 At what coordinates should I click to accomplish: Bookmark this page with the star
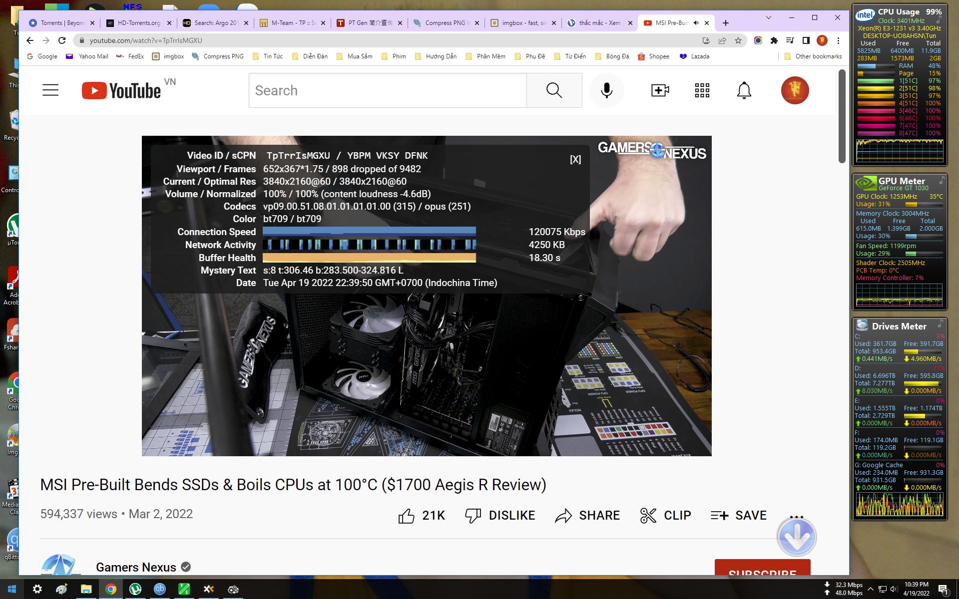coord(738,40)
